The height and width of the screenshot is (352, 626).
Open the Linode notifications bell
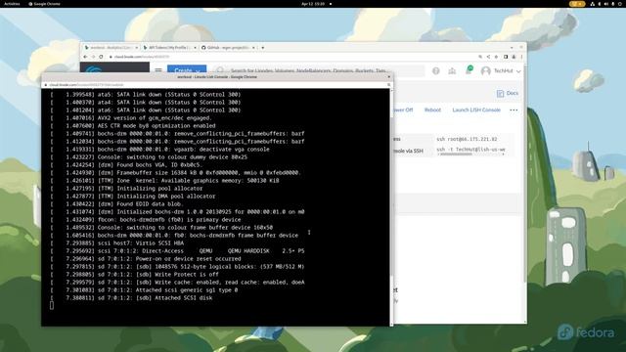pyautogui.click(x=469, y=70)
